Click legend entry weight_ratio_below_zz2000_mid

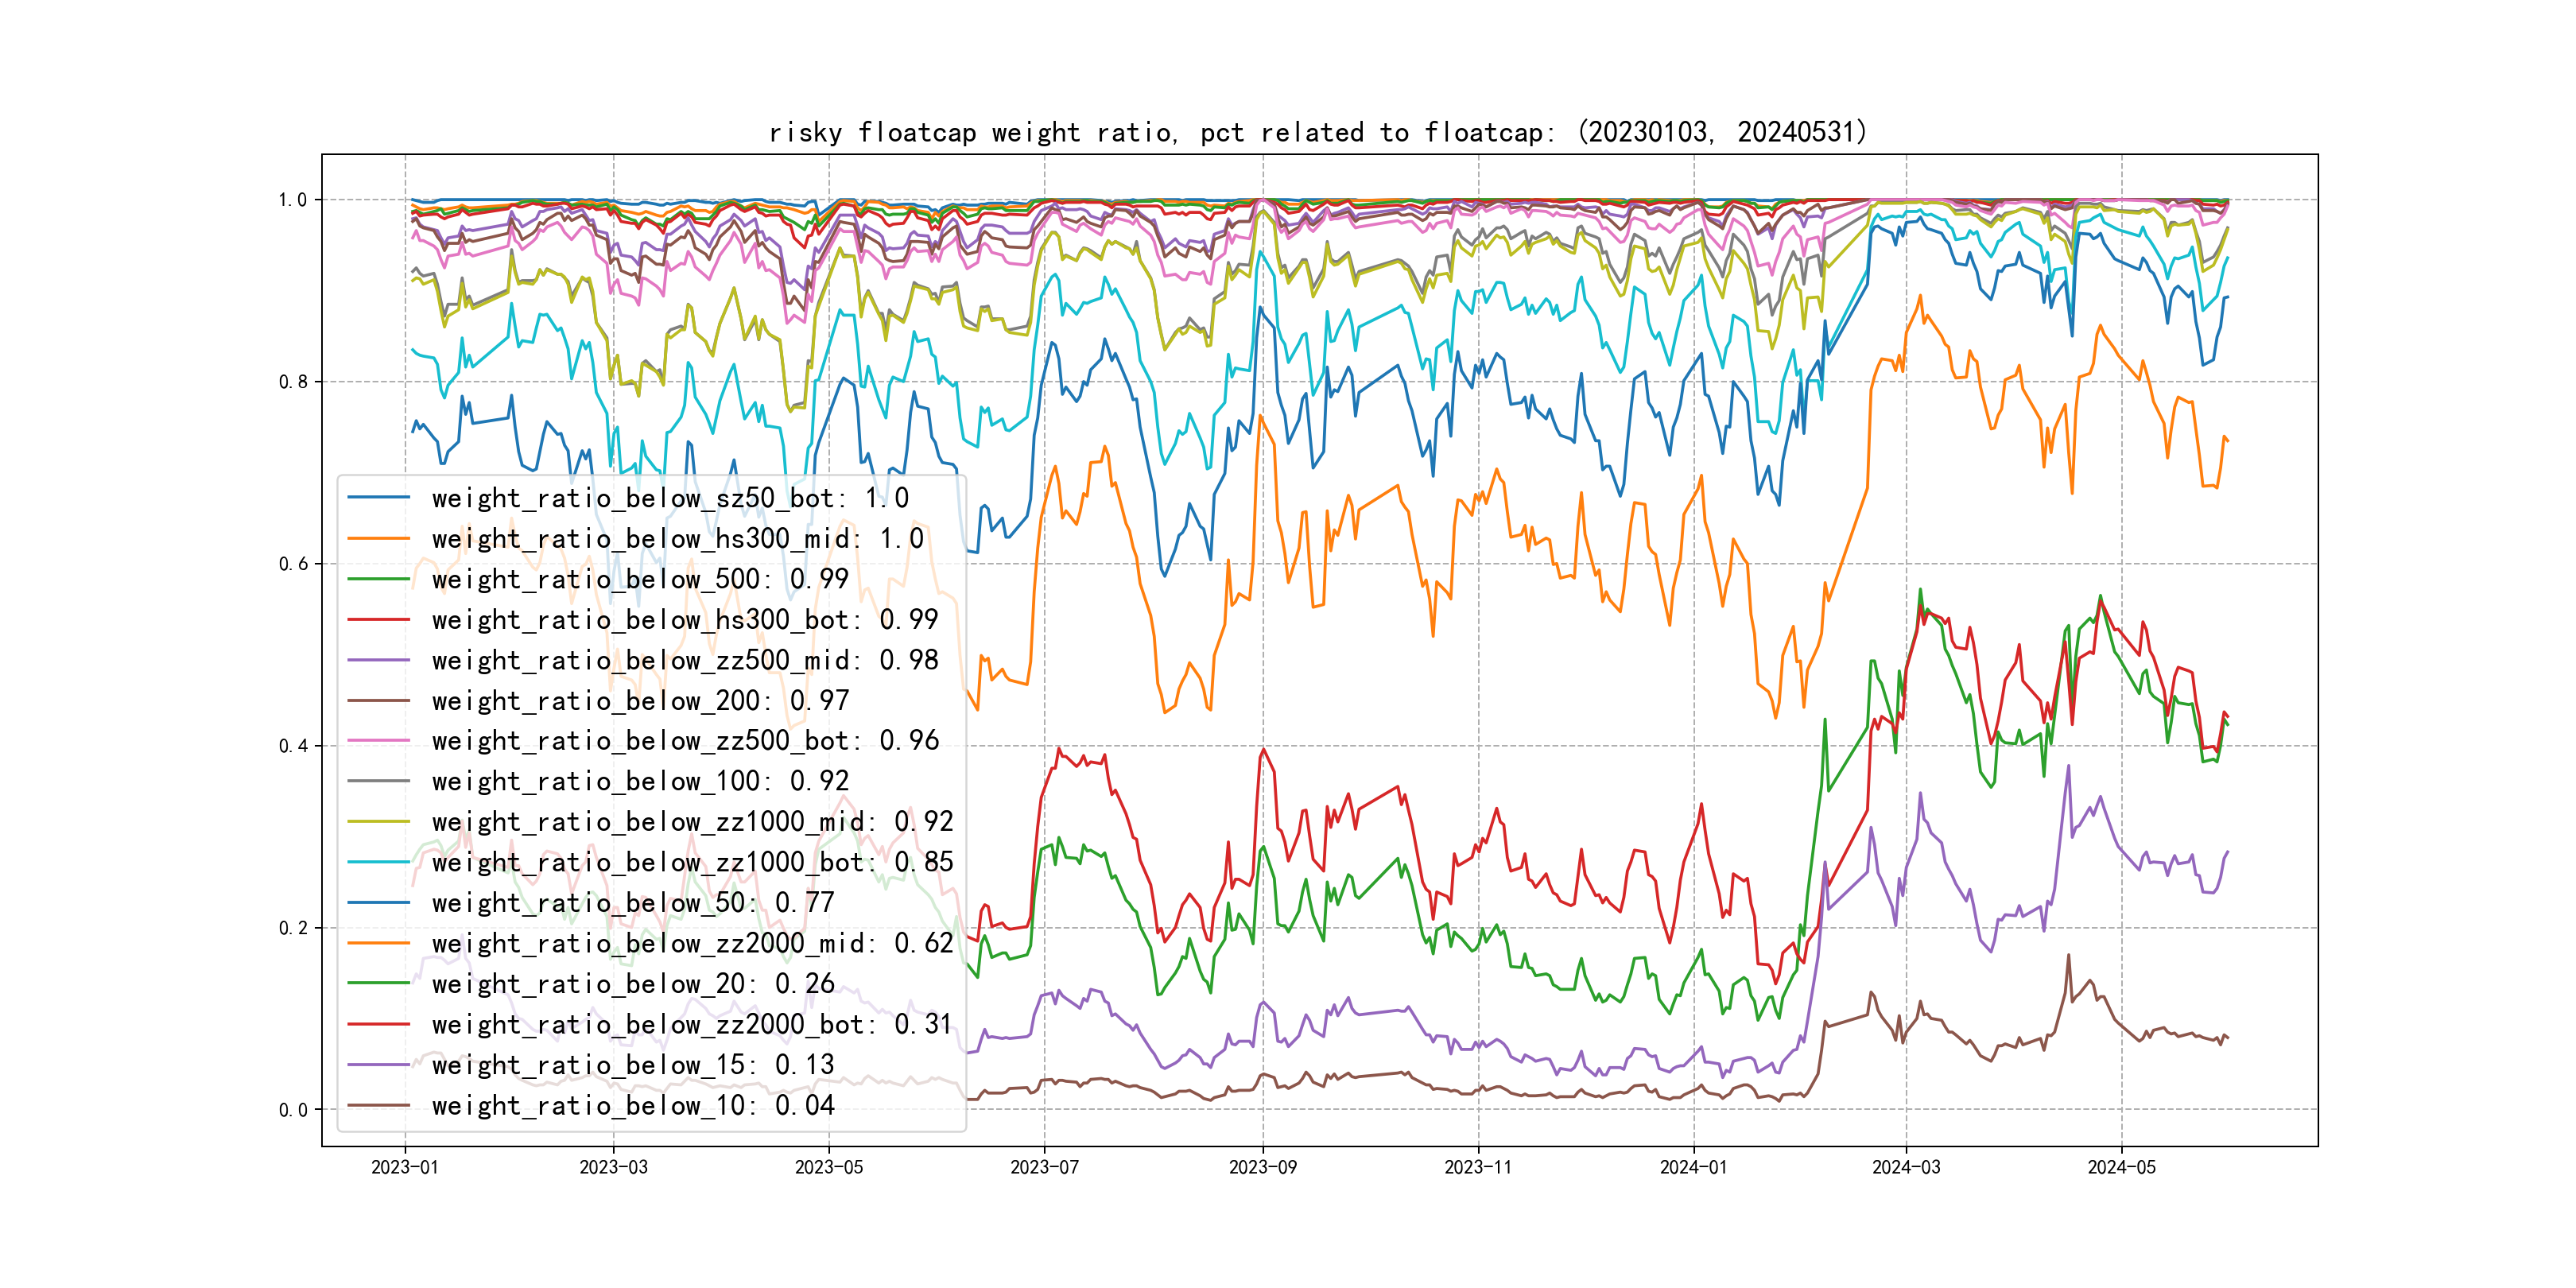692,943
